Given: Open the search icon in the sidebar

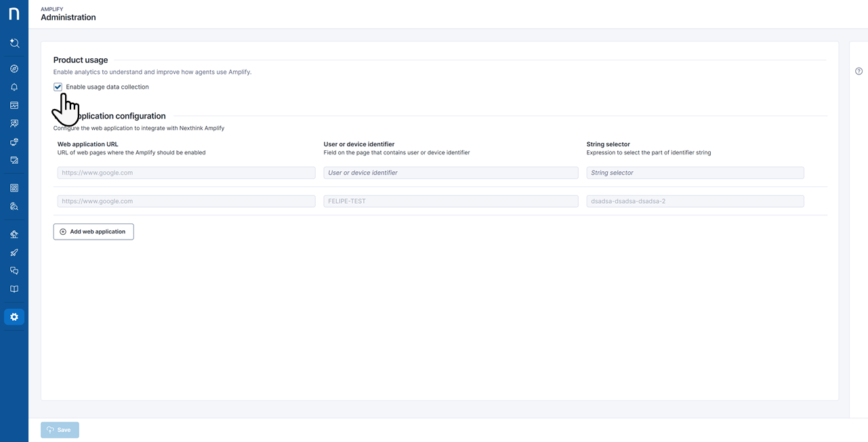Looking at the screenshot, I should (14, 43).
